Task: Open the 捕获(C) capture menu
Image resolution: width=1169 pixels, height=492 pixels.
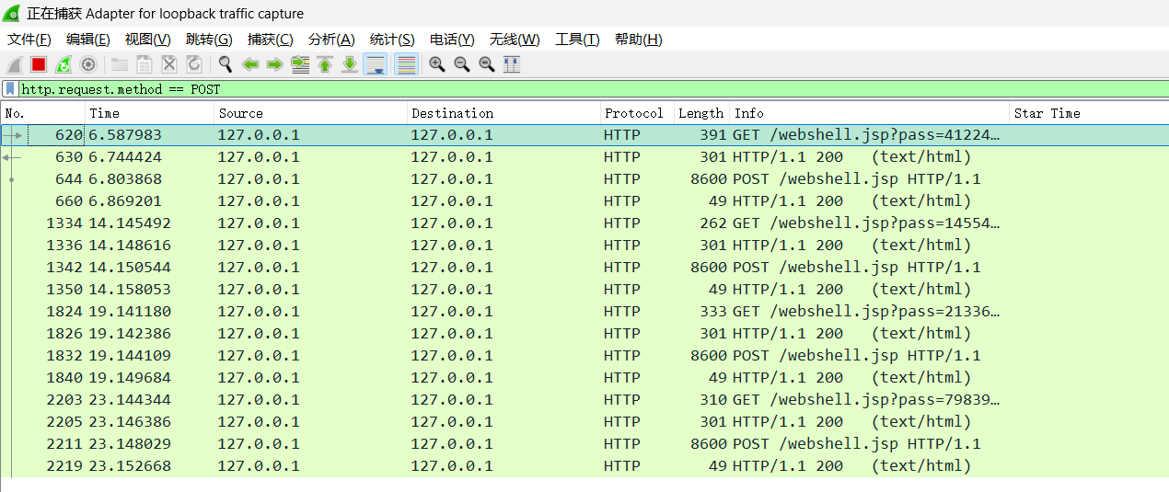Action: 270,40
